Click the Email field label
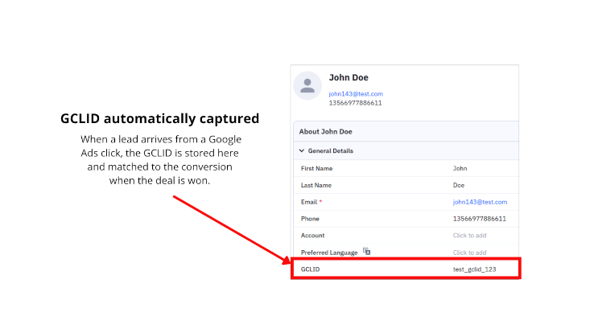Image resolution: width=594 pixels, height=333 pixels. point(309,202)
